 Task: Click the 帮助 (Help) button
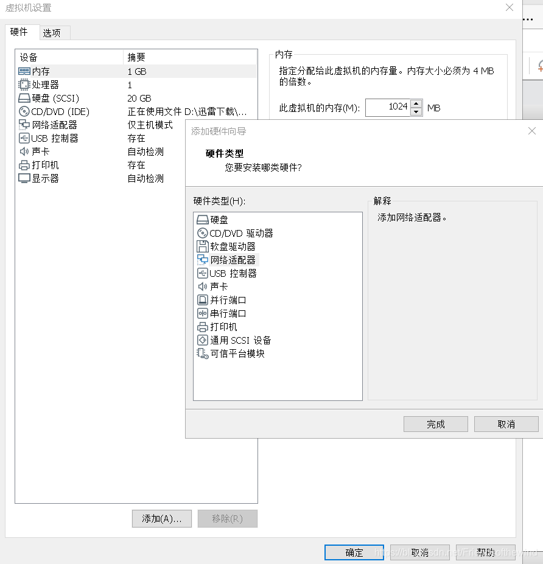point(486,552)
